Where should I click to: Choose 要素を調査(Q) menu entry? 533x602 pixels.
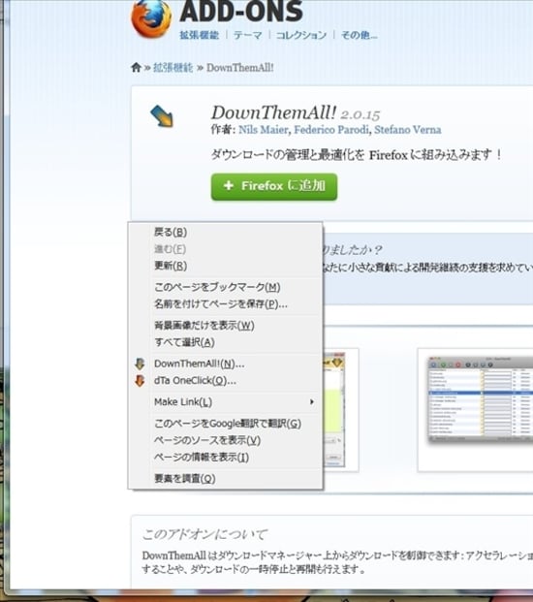[226, 478]
